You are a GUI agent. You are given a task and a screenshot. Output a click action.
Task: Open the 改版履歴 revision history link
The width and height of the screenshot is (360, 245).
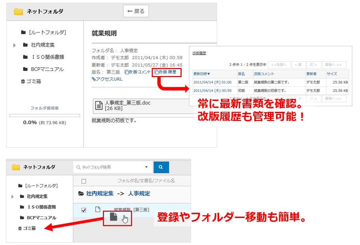point(167,72)
